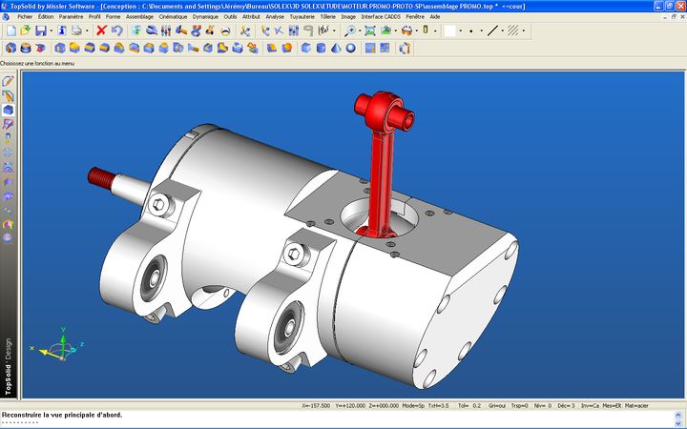The image size is (687, 429).
Task: Click the red X delete icon
Action: (101, 31)
